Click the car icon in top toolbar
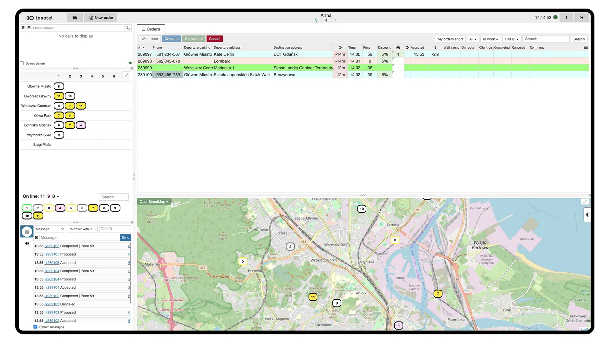The height and width of the screenshot is (343, 610). (75, 18)
